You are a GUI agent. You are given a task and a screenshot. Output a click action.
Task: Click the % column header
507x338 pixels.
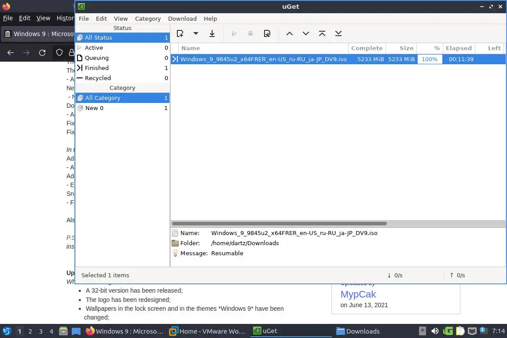click(430, 48)
